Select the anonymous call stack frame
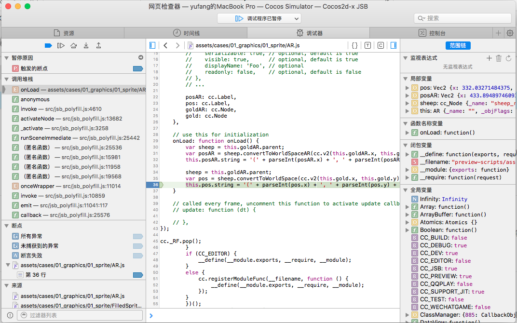The height and width of the screenshot is (323, 517). click(74, 99)
